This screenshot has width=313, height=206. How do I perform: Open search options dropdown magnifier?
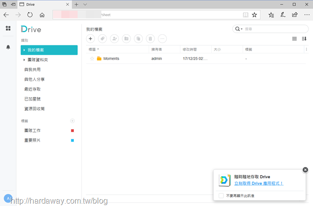click(239, 29)
